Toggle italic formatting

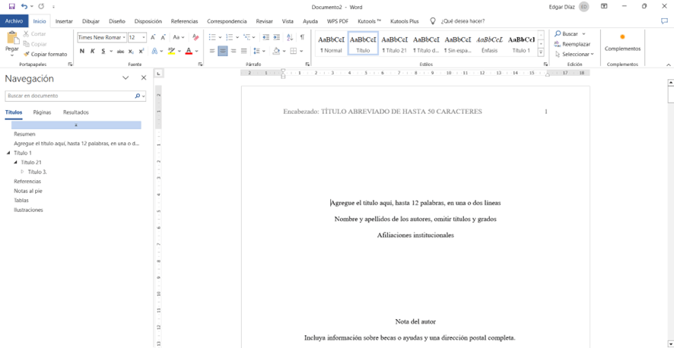click(x=92, y=52)
